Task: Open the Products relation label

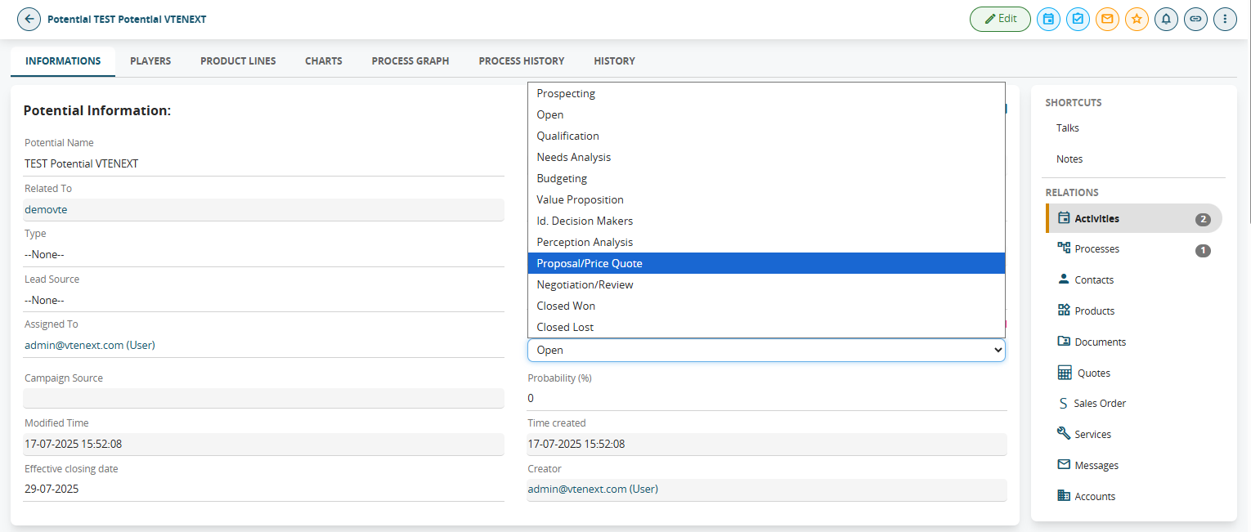Action: (1095, 311)
